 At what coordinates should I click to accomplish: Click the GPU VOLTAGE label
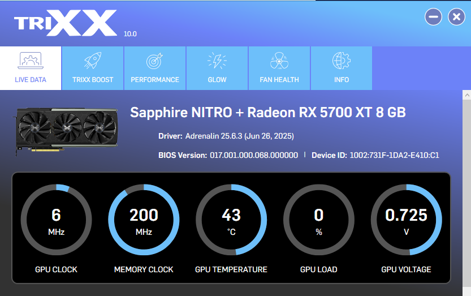(406, 269)
